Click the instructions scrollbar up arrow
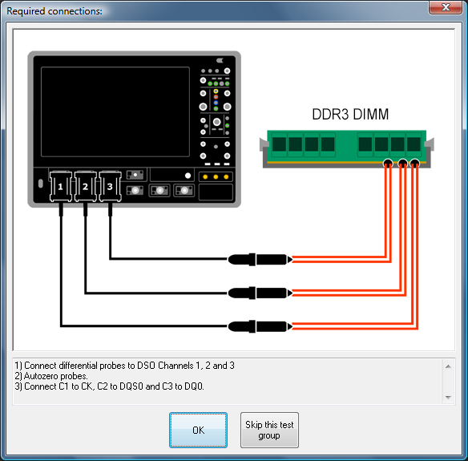The width and height of the screenshot is (468, 461). (448, 366)
